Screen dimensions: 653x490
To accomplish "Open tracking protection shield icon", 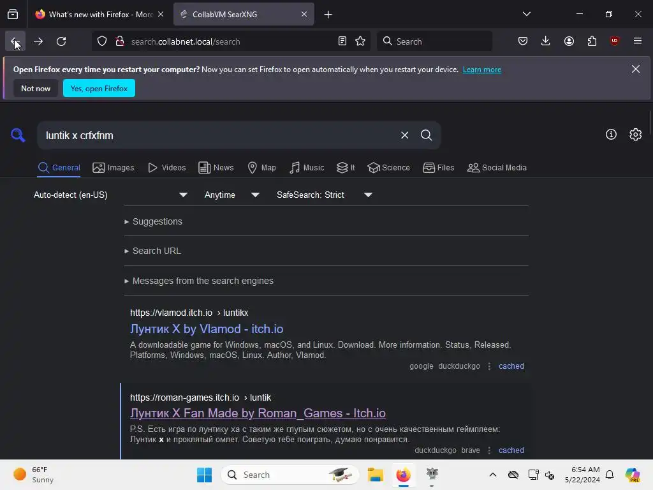I will click(102, 41).
